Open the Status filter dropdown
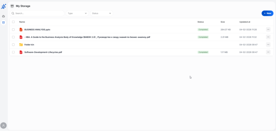 click(101, 13)
